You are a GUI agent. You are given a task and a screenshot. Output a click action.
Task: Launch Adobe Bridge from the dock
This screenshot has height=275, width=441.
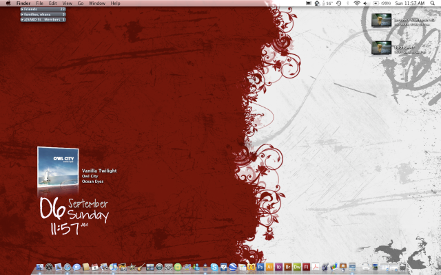(287, 267)
